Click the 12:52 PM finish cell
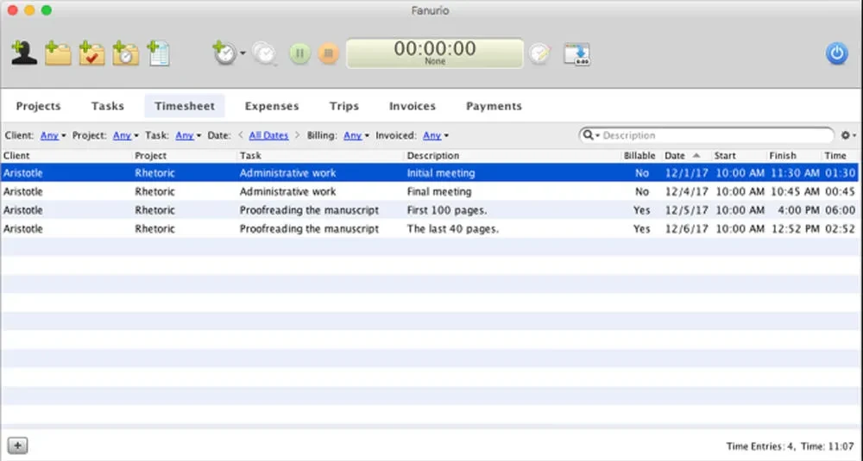The image size is (863, 461). click(796, 228)
